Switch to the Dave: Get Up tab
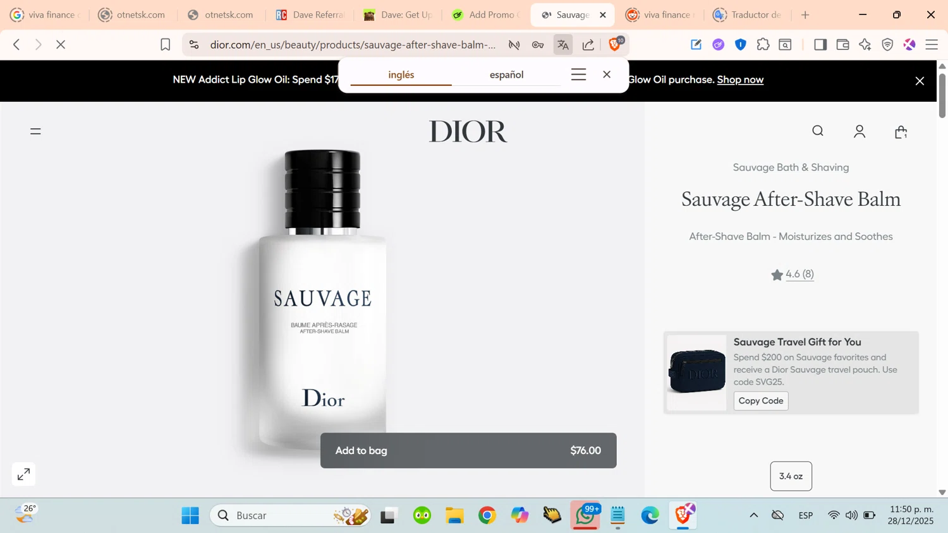The width and height of the screenshot is (948, 533). 398,15
